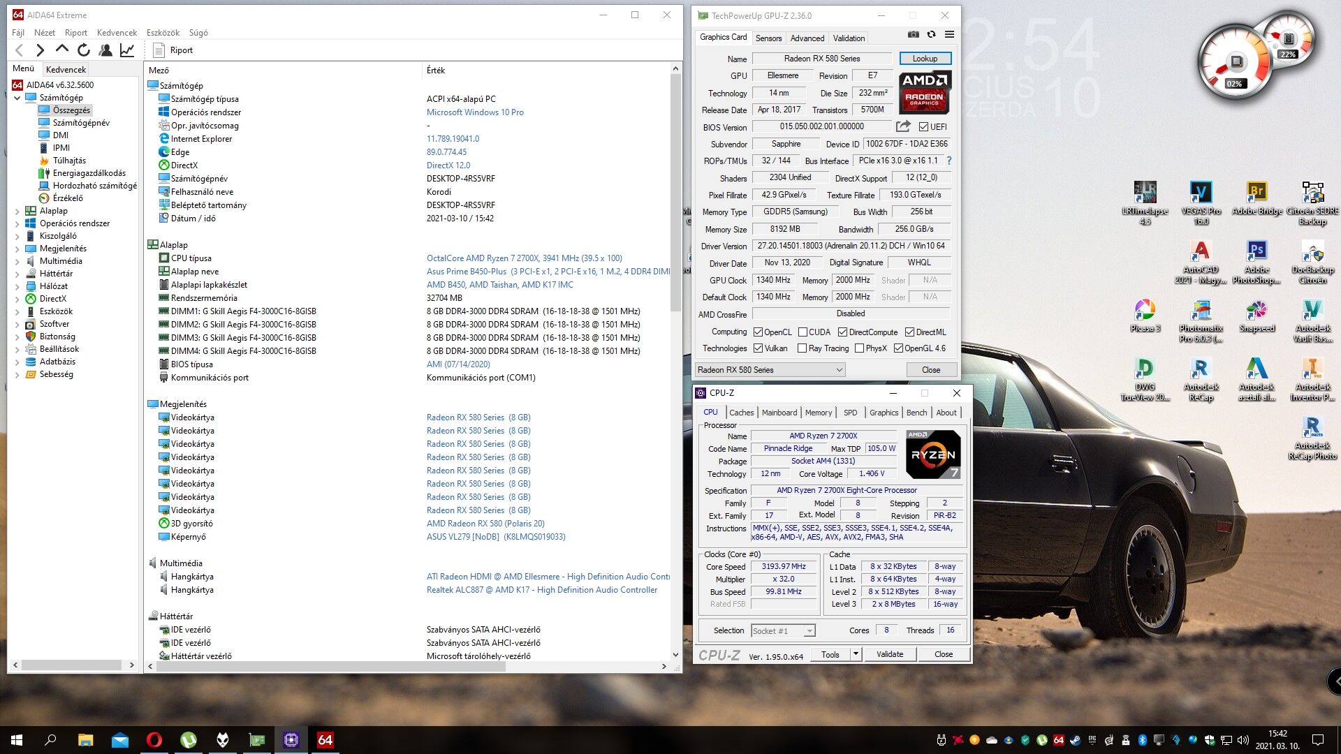Open Asus Prime B450-Plus link
Viewport: 1341px width, 754px height.
[x=548, y=272]
